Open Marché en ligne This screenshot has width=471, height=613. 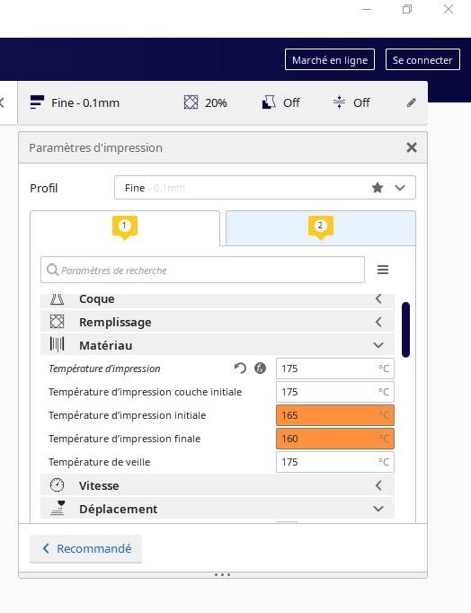pyautogui.click(x=330, y=60)
